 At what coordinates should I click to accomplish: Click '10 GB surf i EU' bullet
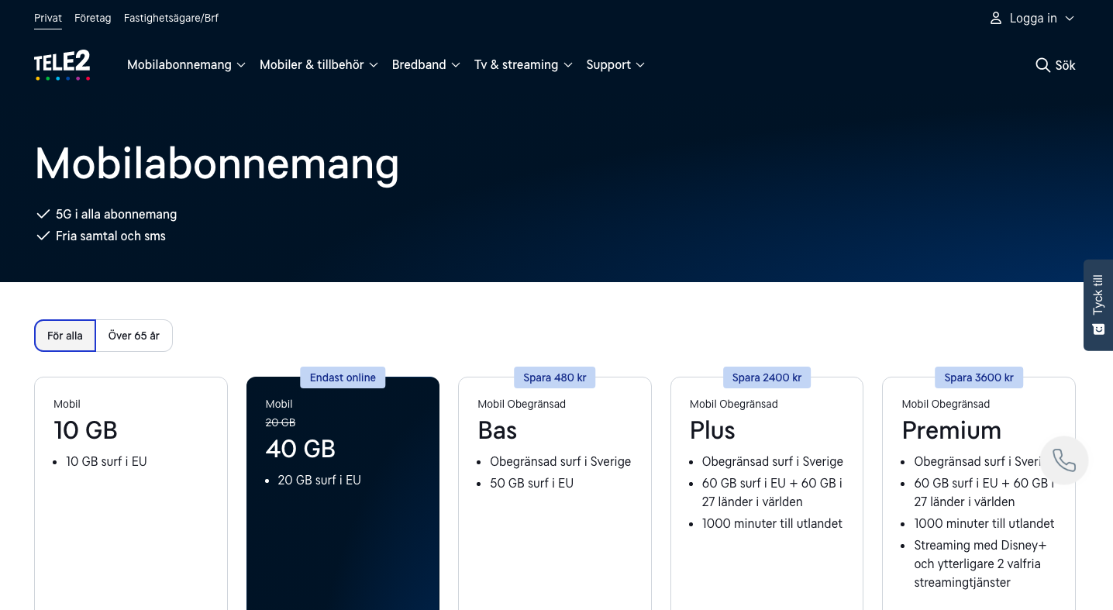pos(106,461)
